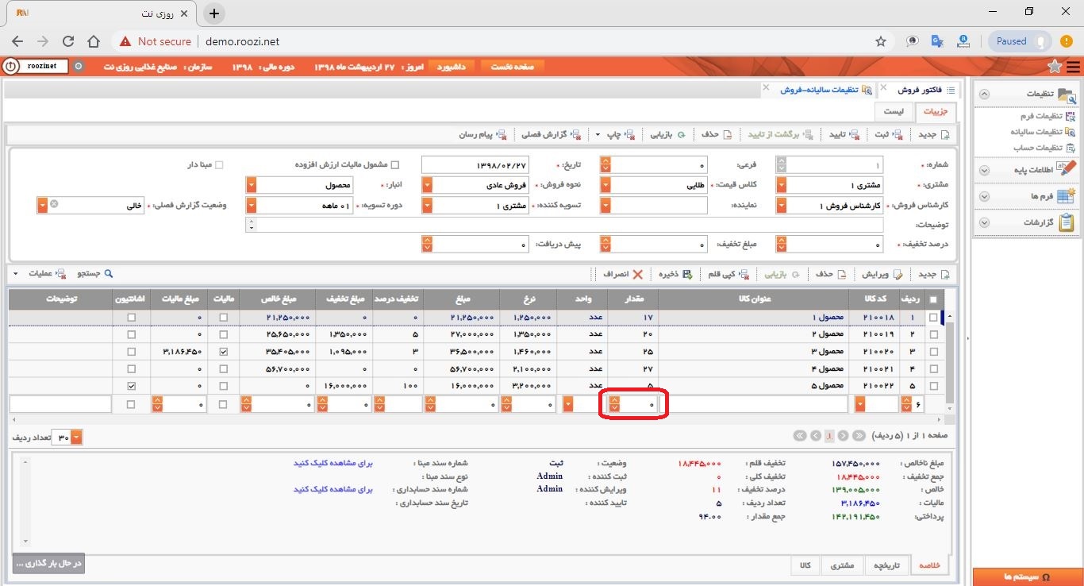Screen dimensions: 1084x586
Task: Expand the فرم ها sidebar section
Action: (1028, 195)
